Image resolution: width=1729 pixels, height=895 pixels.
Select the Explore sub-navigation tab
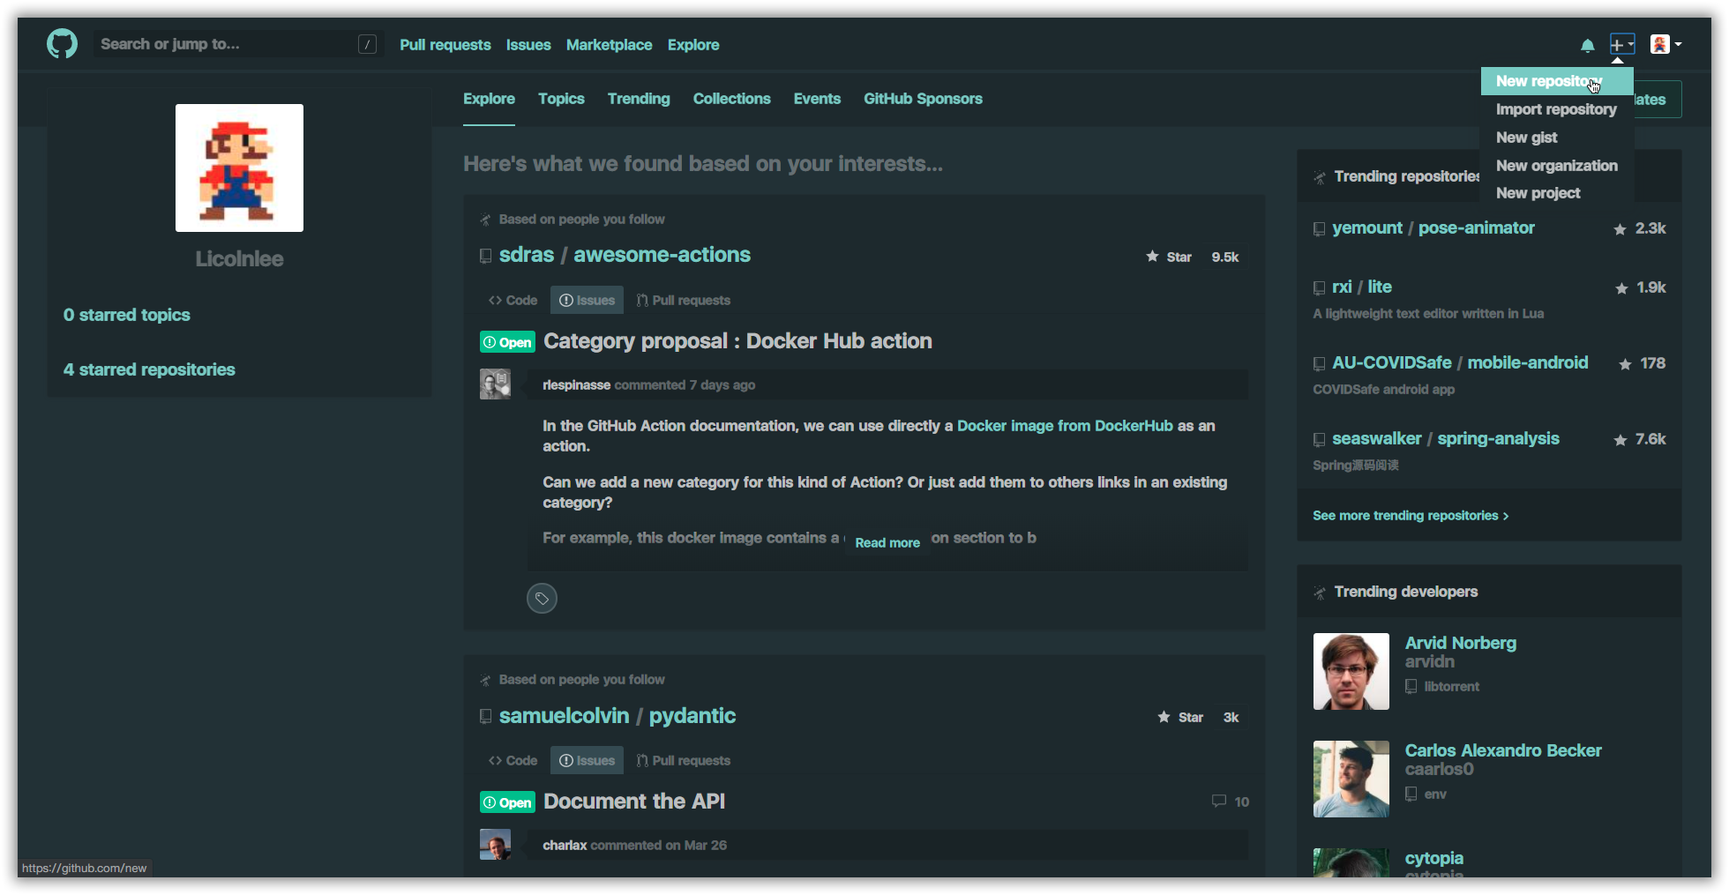click(x=489, y=99)
